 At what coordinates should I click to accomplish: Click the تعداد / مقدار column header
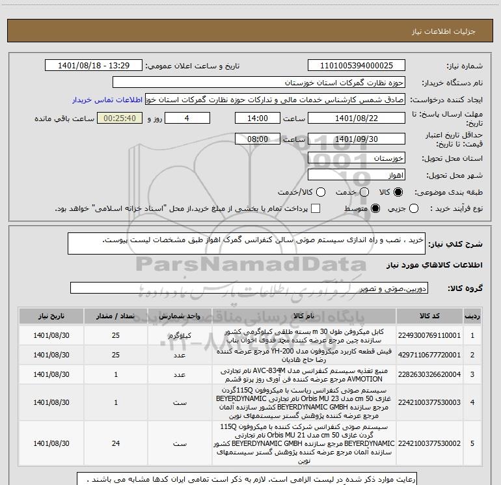pos(116,316)
